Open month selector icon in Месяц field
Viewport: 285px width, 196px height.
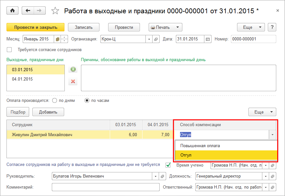pos(57,39)
